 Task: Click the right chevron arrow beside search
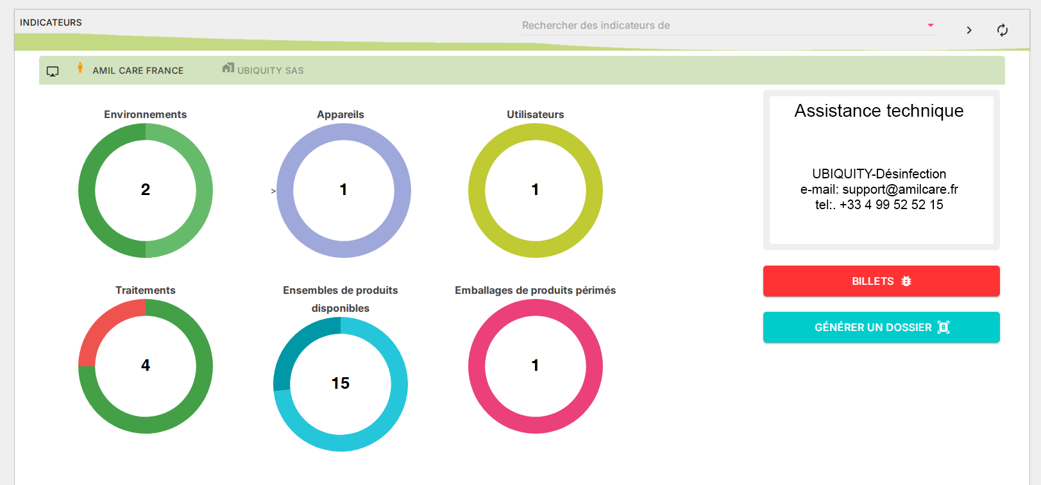tap(969, 30)
